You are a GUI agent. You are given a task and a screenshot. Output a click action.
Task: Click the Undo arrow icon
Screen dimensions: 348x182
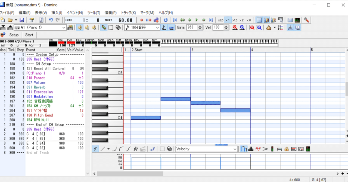tap(51, 20)
